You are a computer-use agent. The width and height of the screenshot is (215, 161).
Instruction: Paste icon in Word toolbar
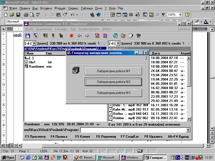point(59,14)
